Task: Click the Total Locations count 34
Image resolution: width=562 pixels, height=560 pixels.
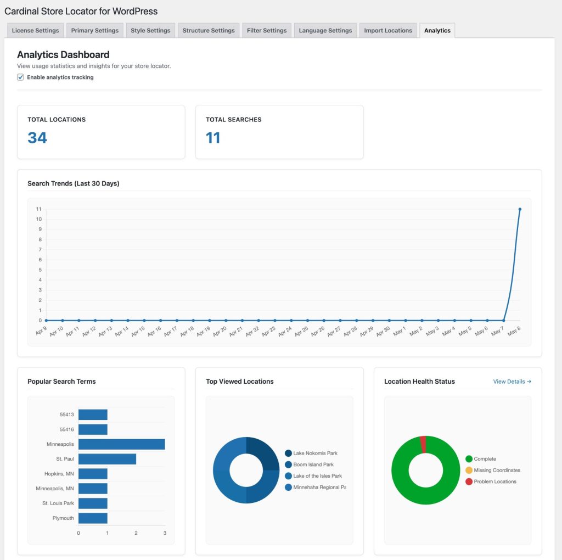Action: [37, 138]
